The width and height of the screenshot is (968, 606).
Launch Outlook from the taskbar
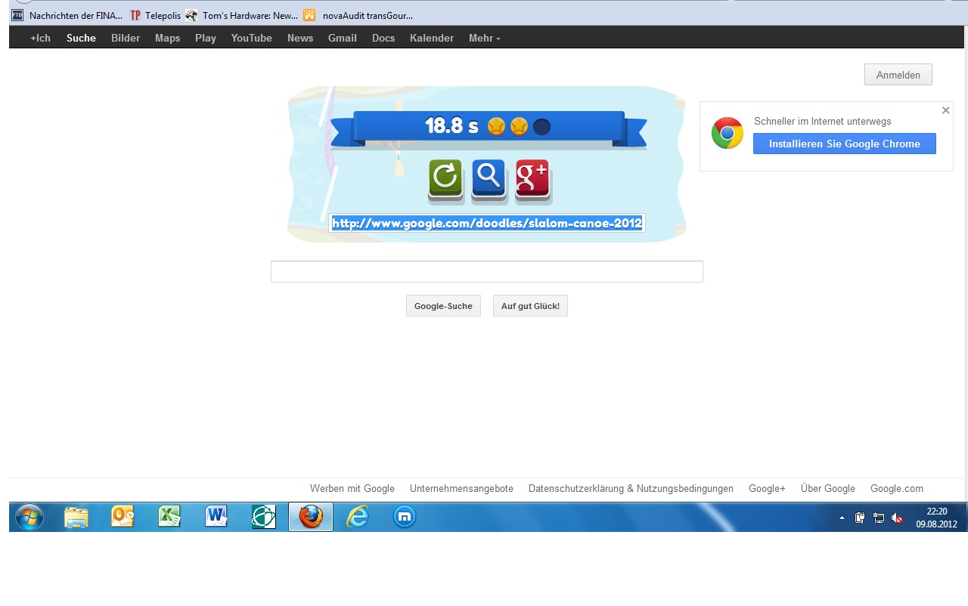point(123,517)
